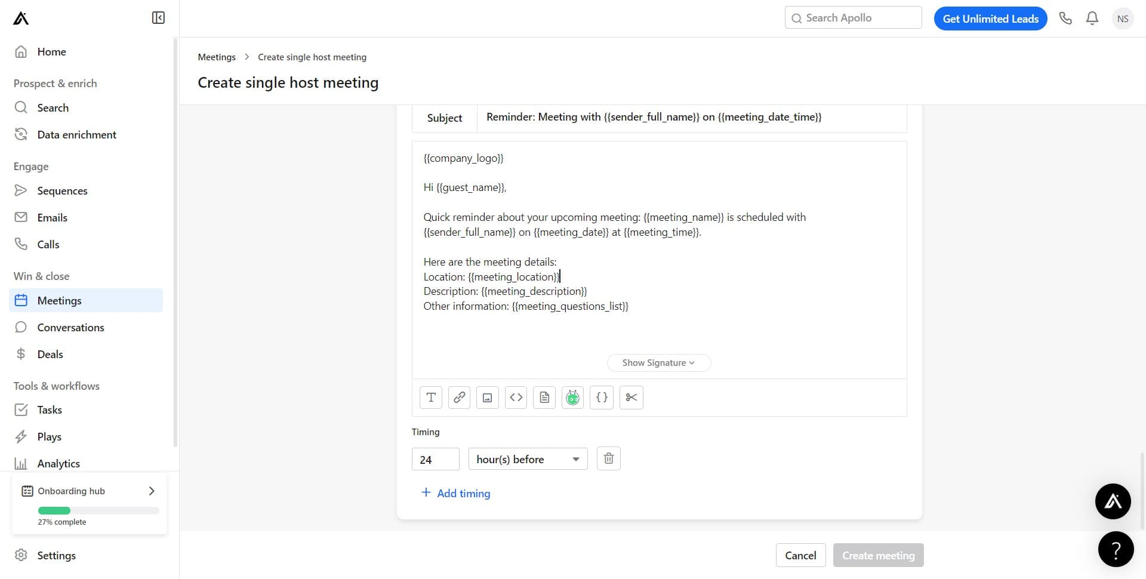The image size is (1146, 579).
Task: Open Meetings from the breadcrumb trail
Action: pyautogui.click(x=216, y=57)
